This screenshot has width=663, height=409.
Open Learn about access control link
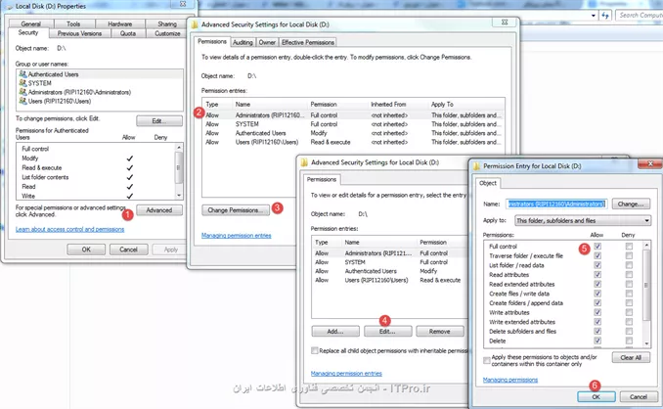69,229
